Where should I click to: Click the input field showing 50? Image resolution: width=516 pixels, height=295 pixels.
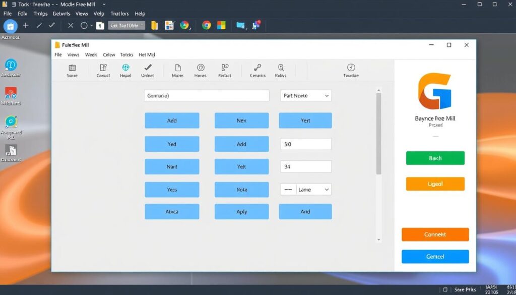306,144
